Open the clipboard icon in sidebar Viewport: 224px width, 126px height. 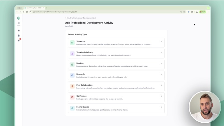(x=19, y=36)
